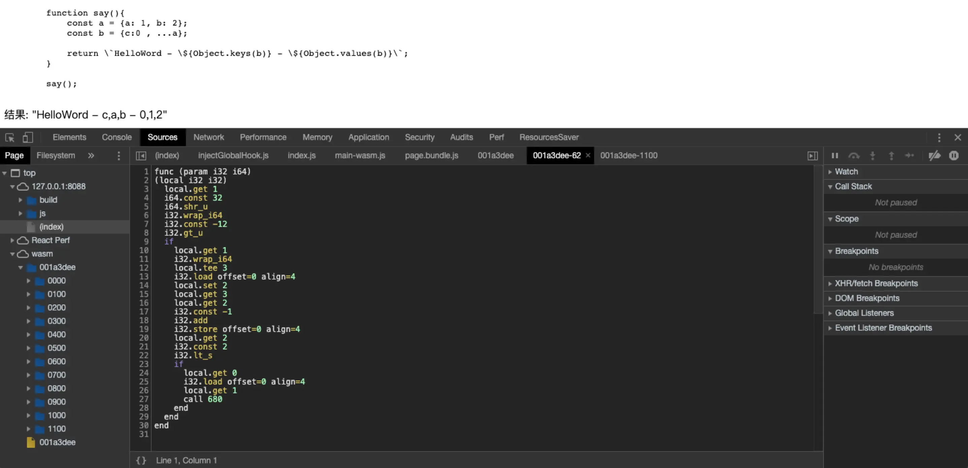Click the Step into next function call icon
The image size is (968, 468).
pos(872,156)
